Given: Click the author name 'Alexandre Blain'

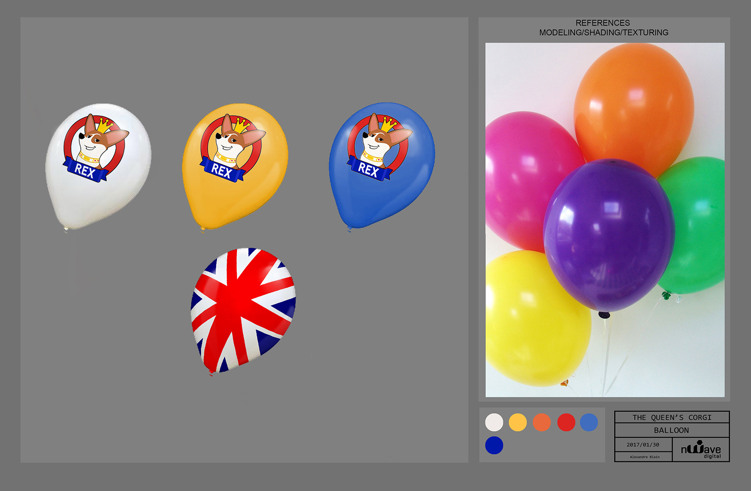Looking at the screenshot, I should pos(644,457).
